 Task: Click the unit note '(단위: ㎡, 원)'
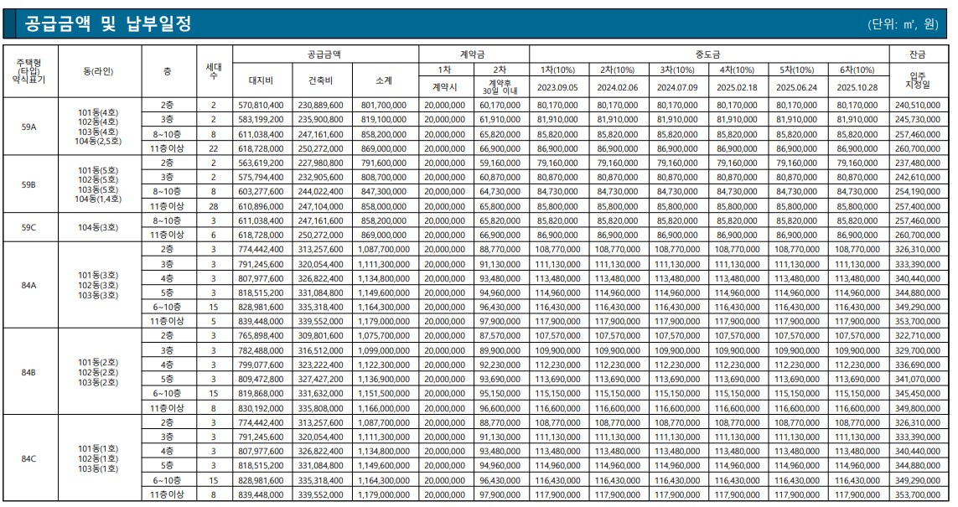pyautogui.click(x=903, y=23)
